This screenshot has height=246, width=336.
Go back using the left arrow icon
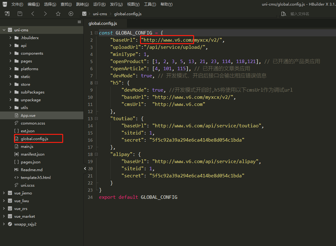(33, 14)
